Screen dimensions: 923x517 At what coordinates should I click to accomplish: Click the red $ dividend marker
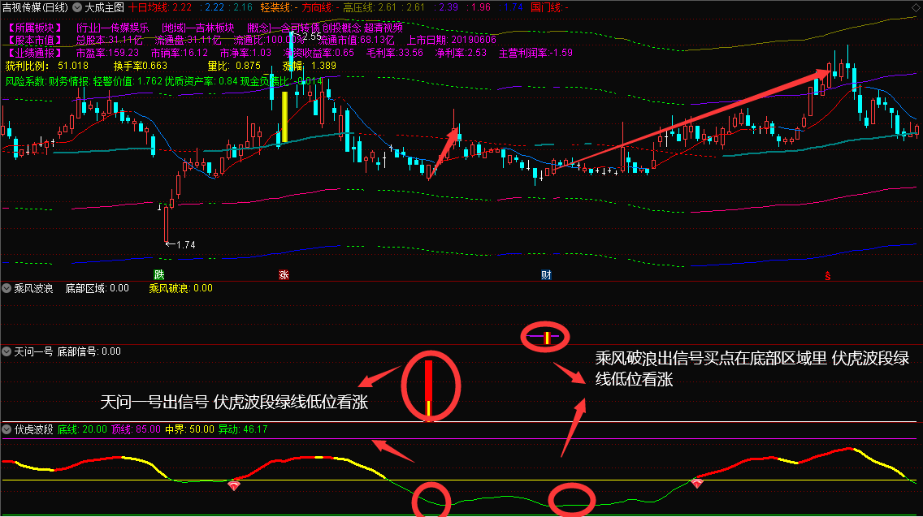coord(827,275)
